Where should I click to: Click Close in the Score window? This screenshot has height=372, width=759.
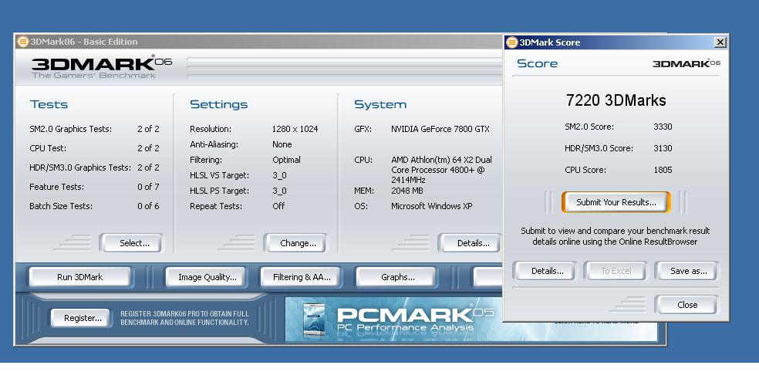pyautogui.click(x=686, y=305)
